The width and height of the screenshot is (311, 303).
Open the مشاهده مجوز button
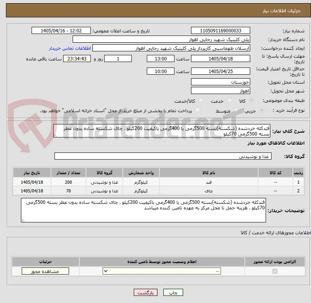click(x=45, y=271)
